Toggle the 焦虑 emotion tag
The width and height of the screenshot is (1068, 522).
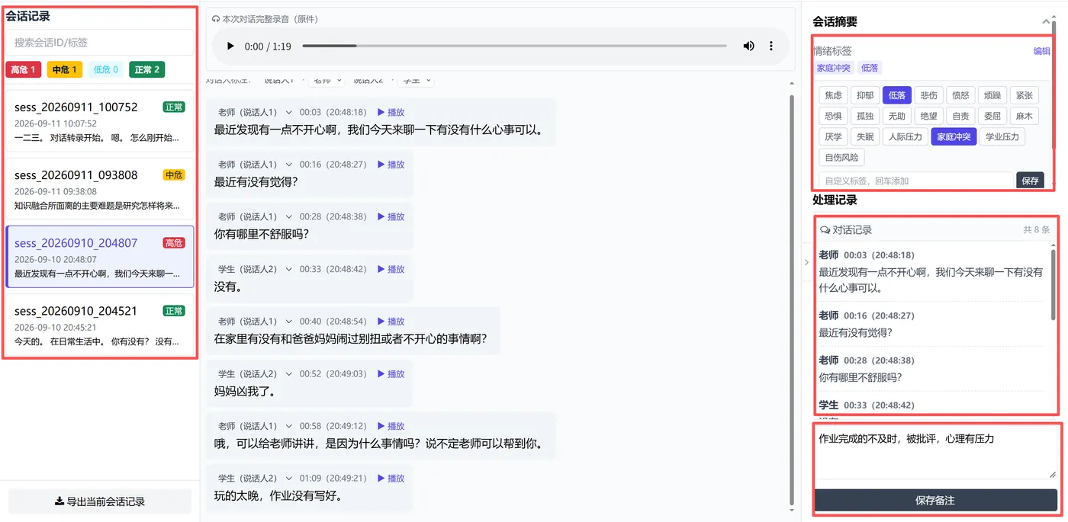pyautogui.click(x=833, y=95)
